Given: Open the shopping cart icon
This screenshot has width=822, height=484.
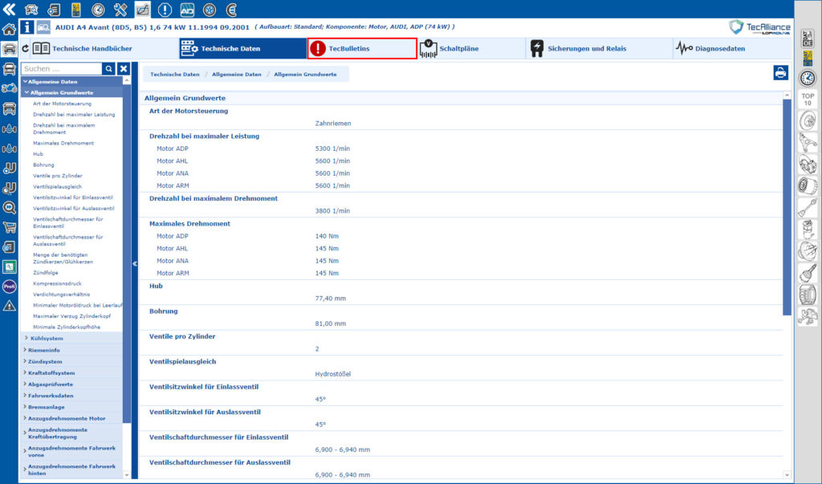Looking at the screenshot, I should coord(9,227).
